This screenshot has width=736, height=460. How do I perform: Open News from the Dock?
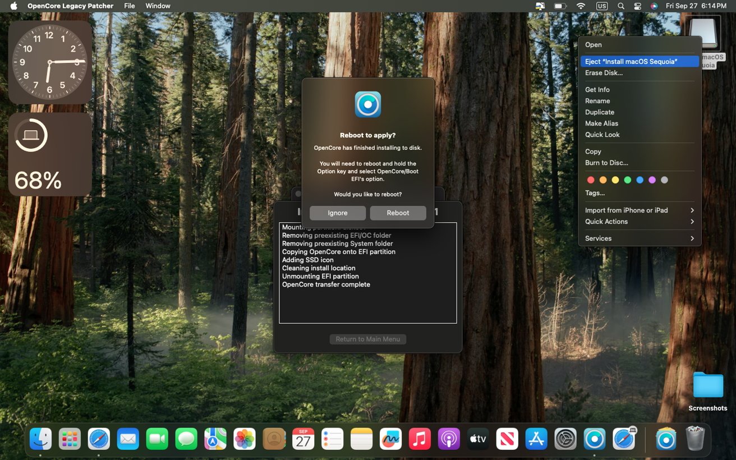click(x=507, y=439)
